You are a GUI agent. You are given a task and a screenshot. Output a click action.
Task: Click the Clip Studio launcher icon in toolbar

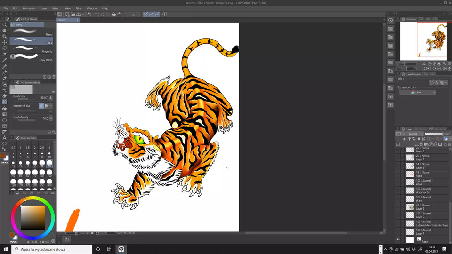click(59, 14)
